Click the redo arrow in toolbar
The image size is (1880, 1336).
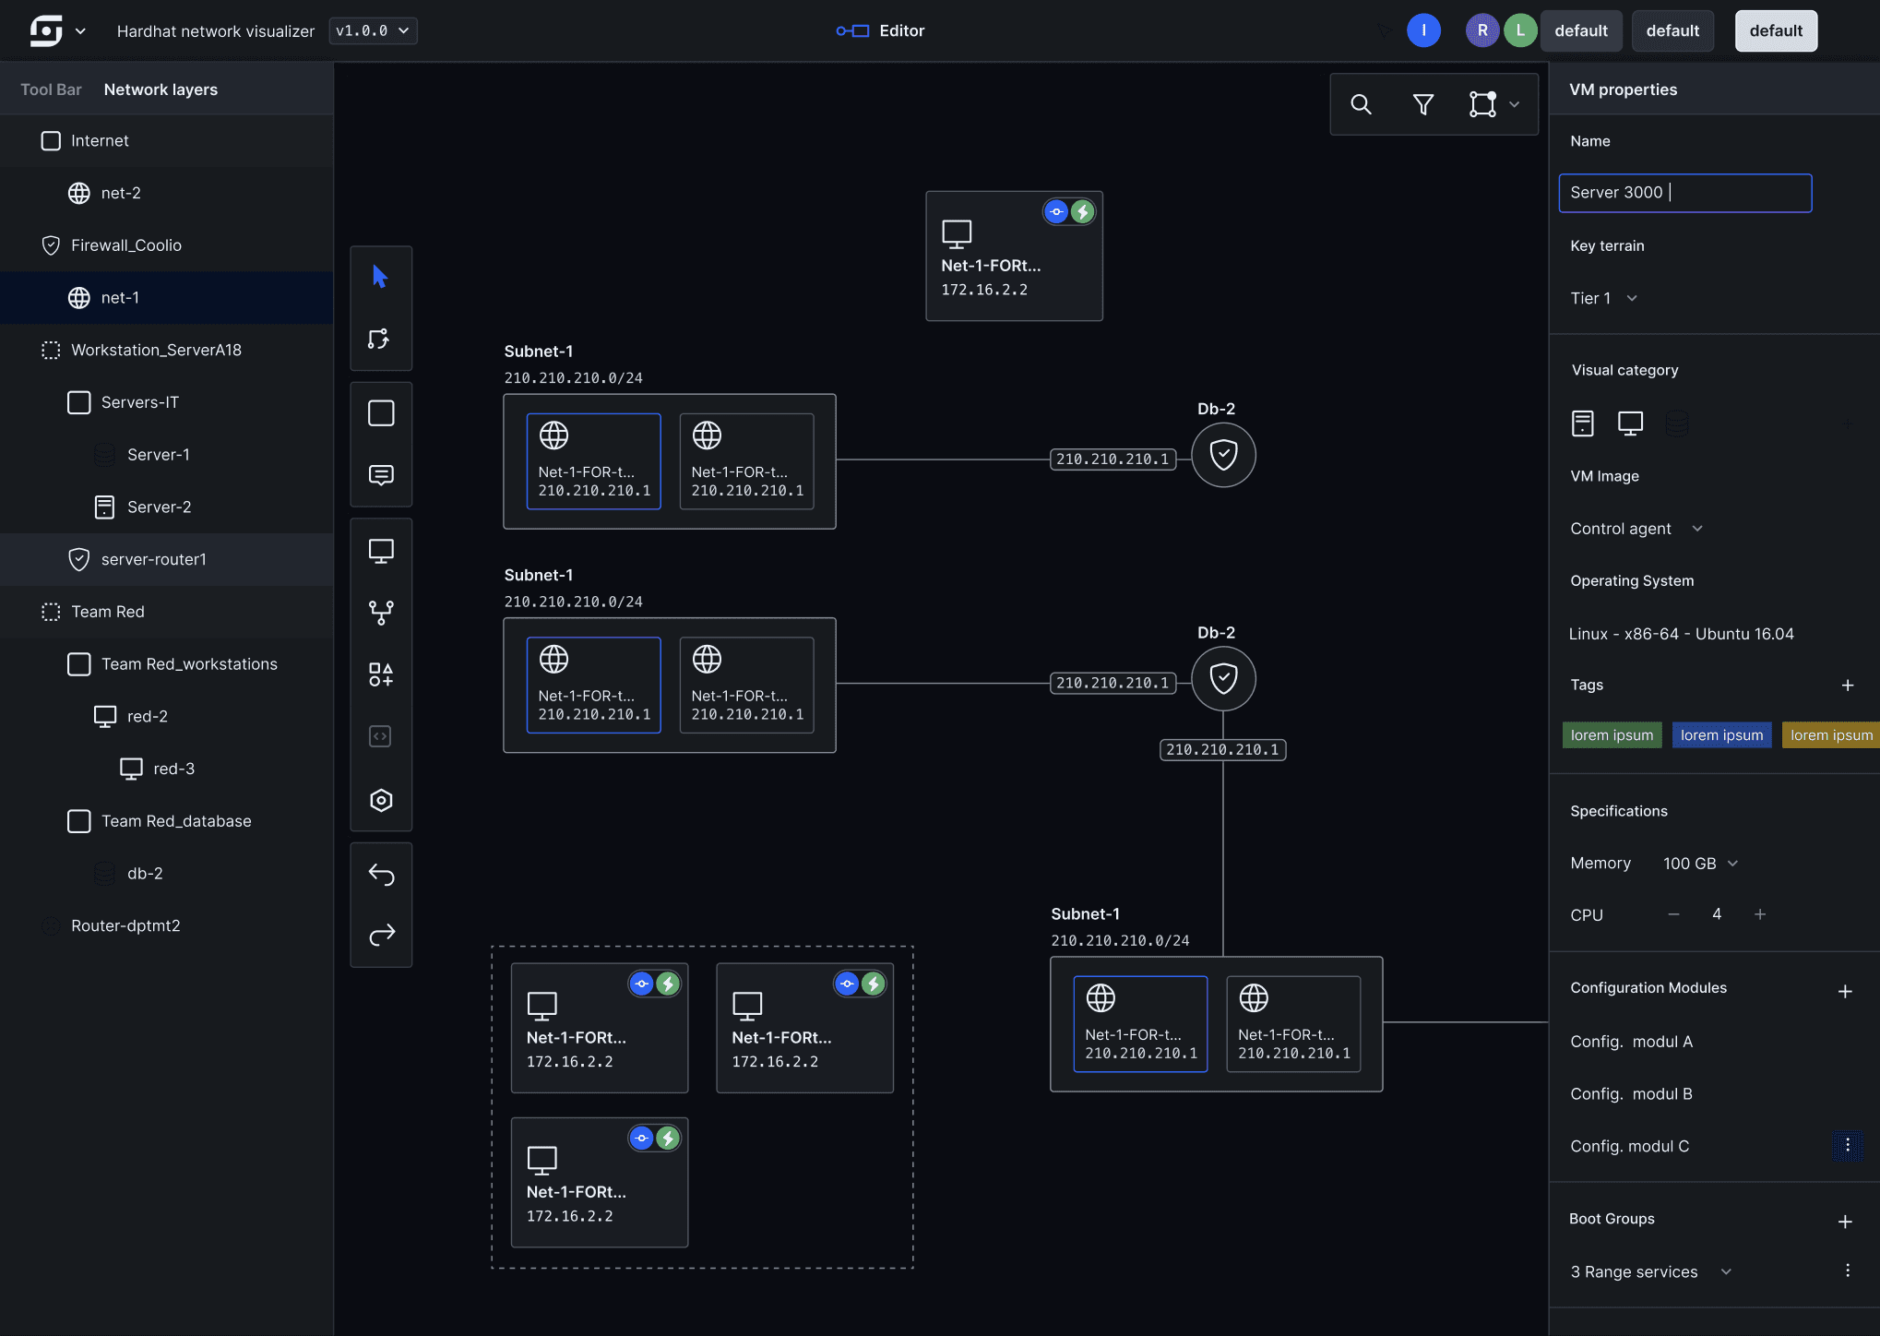click(x=381, y=935)
